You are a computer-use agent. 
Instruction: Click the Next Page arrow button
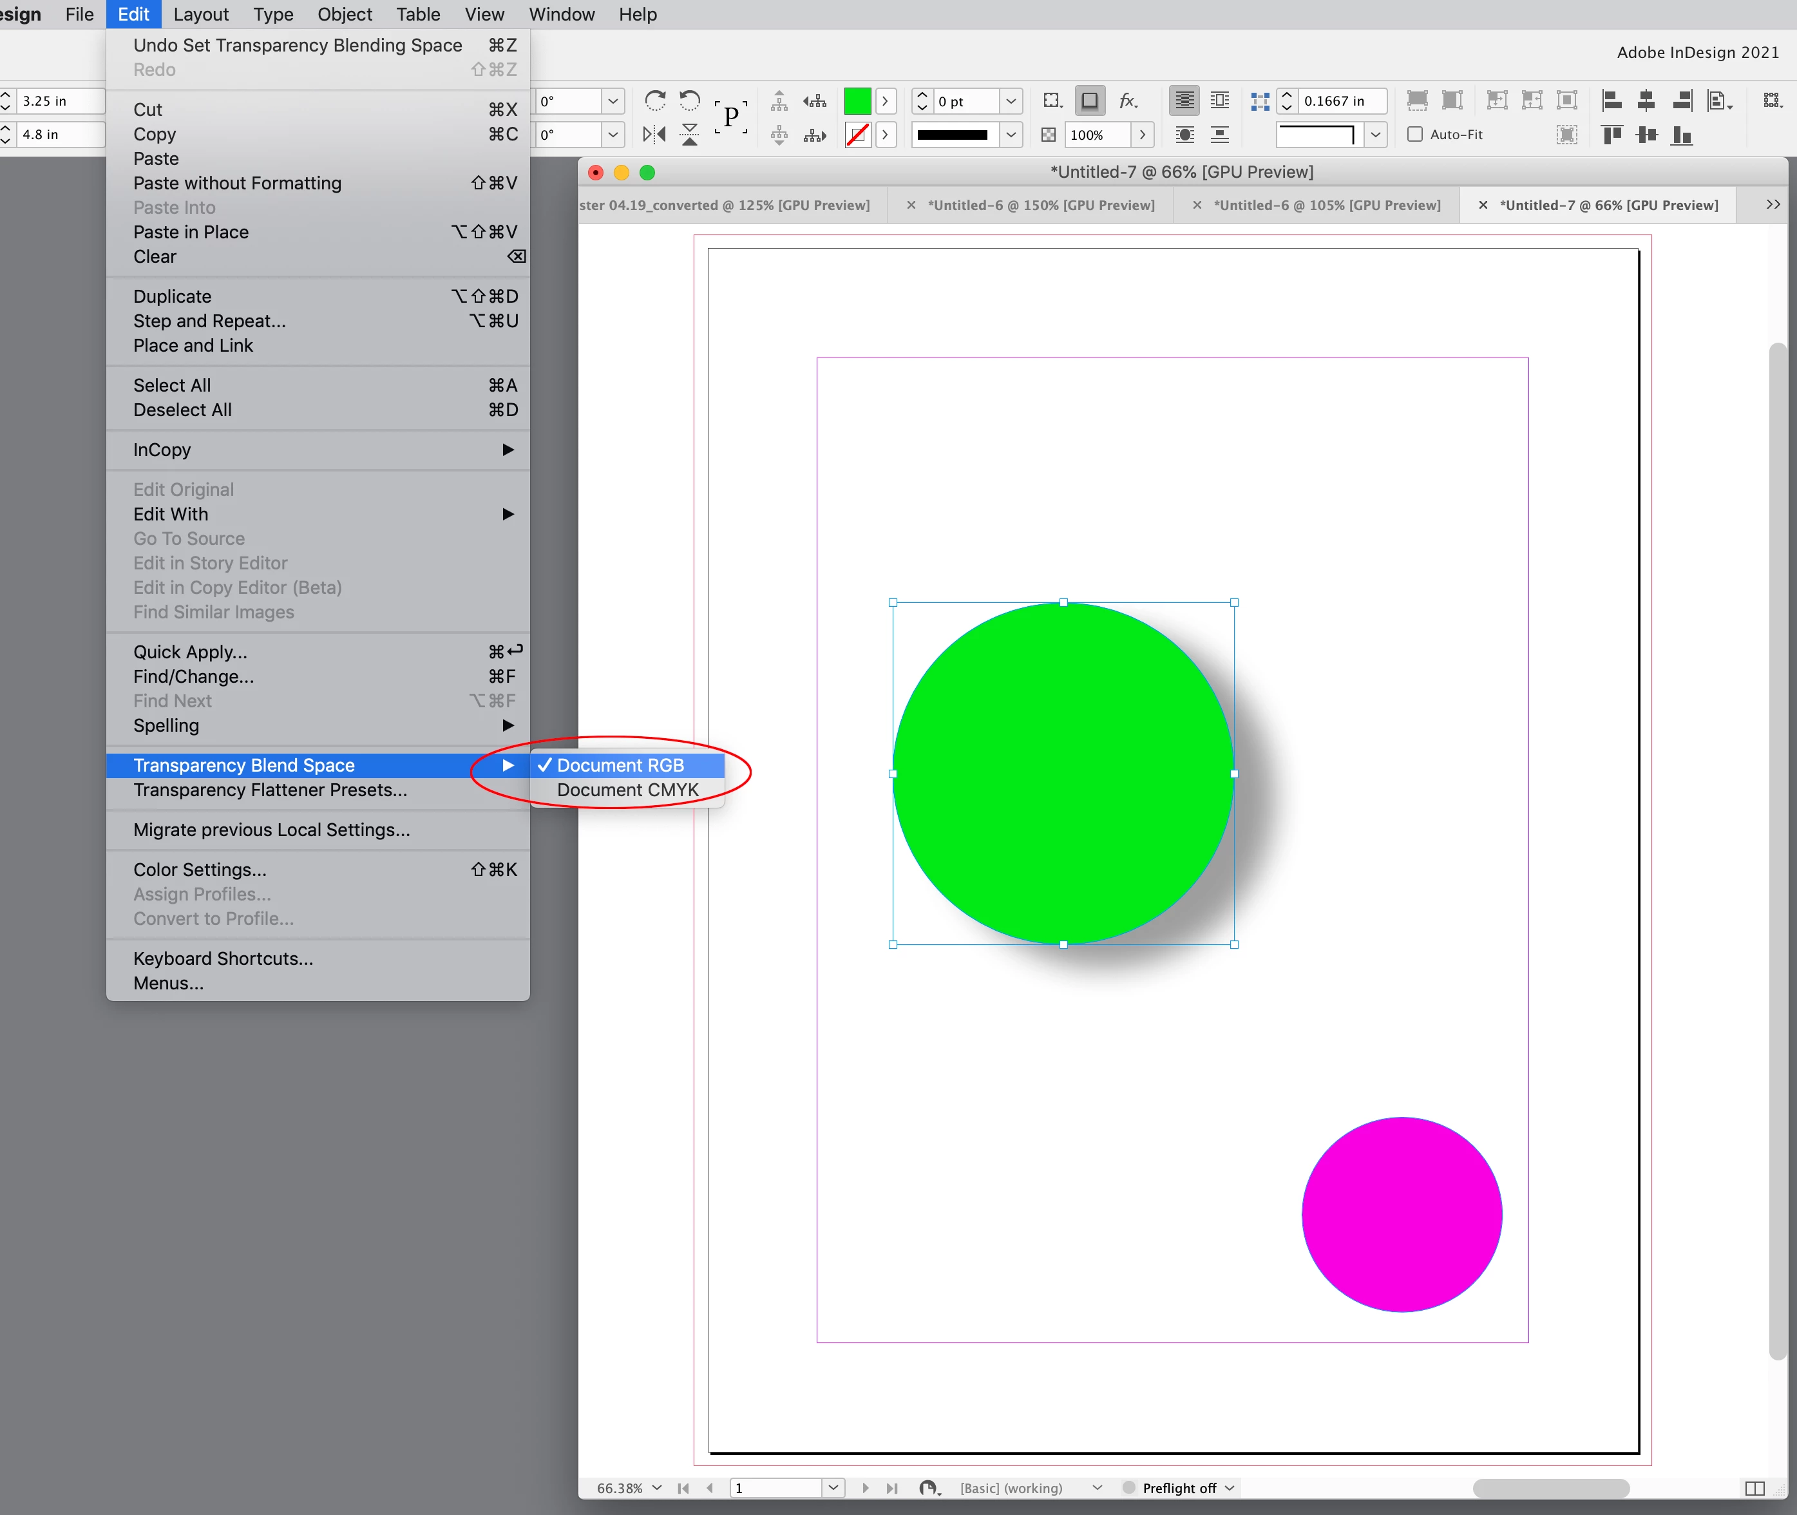pyautogui.click(x=866, y=1489)
